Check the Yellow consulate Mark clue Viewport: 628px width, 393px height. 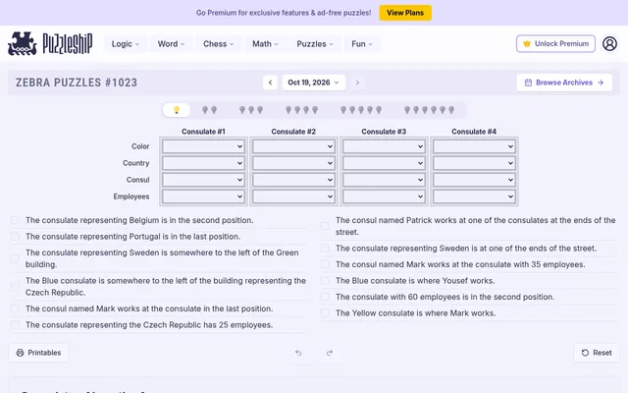(x=325, y=313)
